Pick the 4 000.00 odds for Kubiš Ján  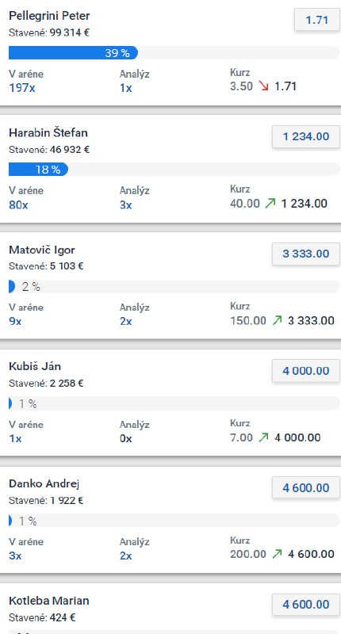tap(306, 371)
